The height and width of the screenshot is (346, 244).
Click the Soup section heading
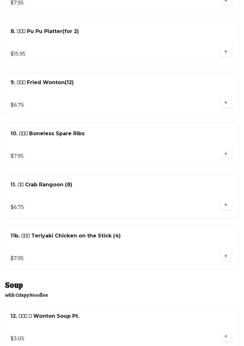tap(14, 285)
